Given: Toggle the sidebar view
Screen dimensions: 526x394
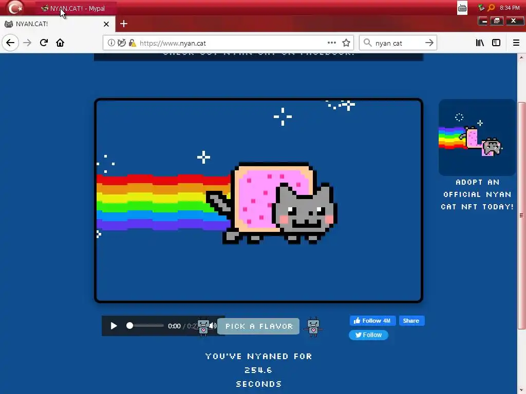Looking at the screenshot, I should (496, 43).
